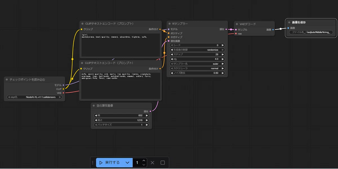Viewport: 338px width, 169px height.
Task: Collapse the 空の潜在画像 node via its title dot
Action: 94,106
